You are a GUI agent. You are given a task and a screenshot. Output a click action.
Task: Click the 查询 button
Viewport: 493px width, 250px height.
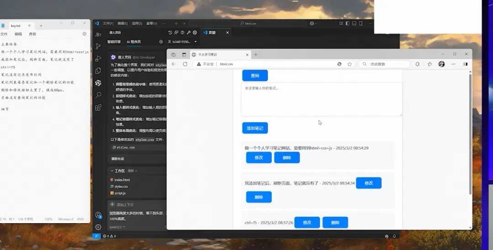pos(255,76)
